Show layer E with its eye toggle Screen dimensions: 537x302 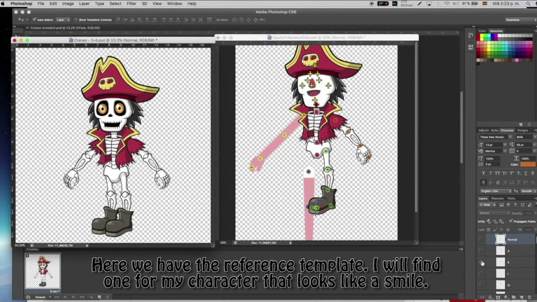click(x=482, y=263)
